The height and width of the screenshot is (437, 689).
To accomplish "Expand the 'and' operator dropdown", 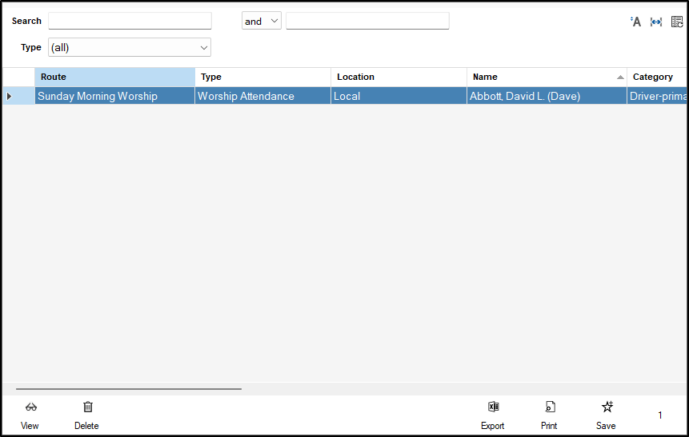I will tap(262, 22).
